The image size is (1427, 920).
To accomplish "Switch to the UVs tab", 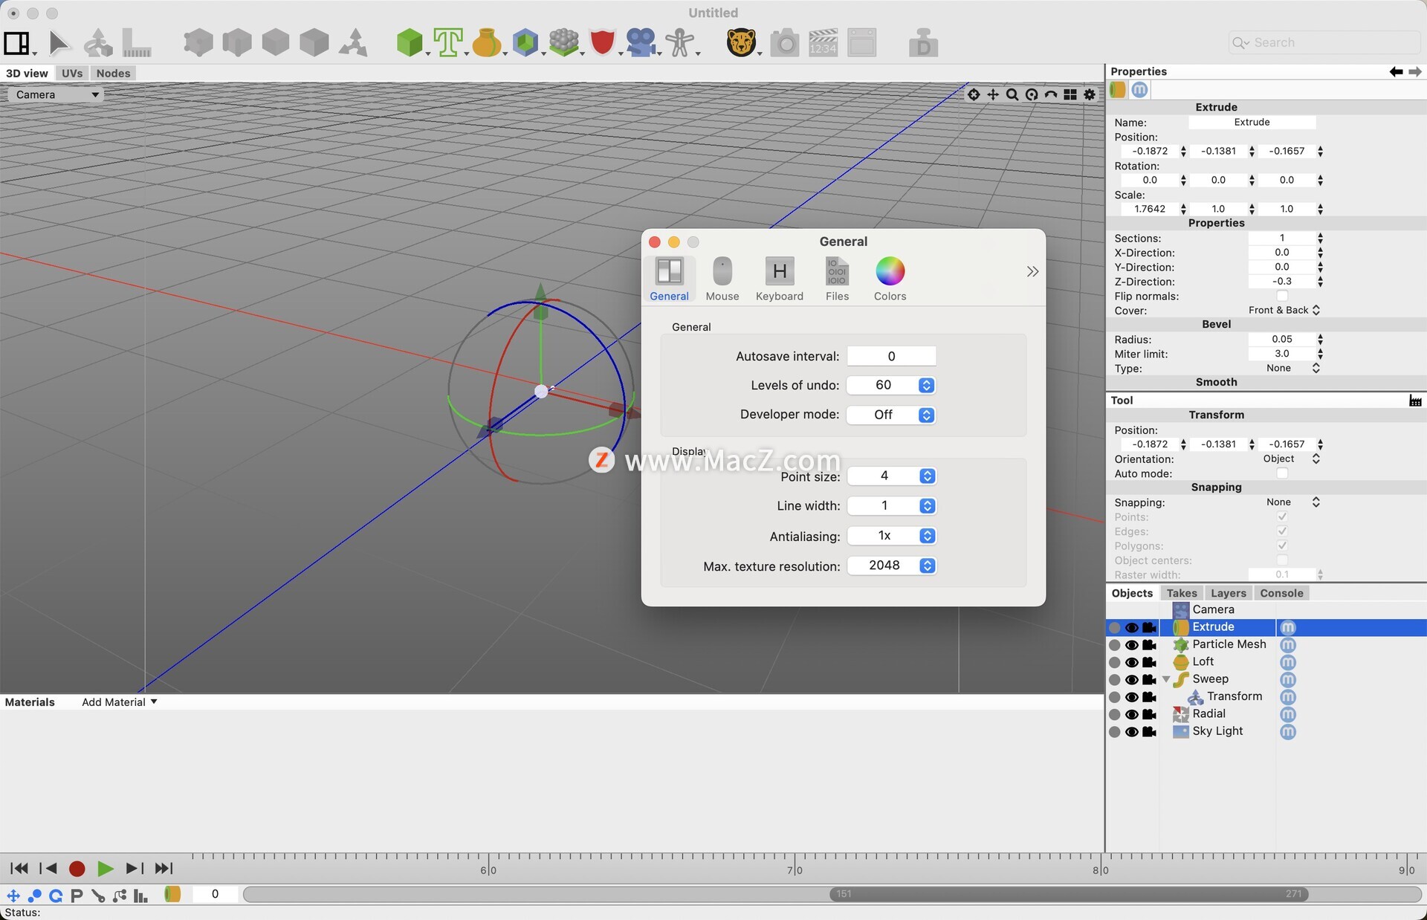I will pyautogui.click(x=72, y=73).
